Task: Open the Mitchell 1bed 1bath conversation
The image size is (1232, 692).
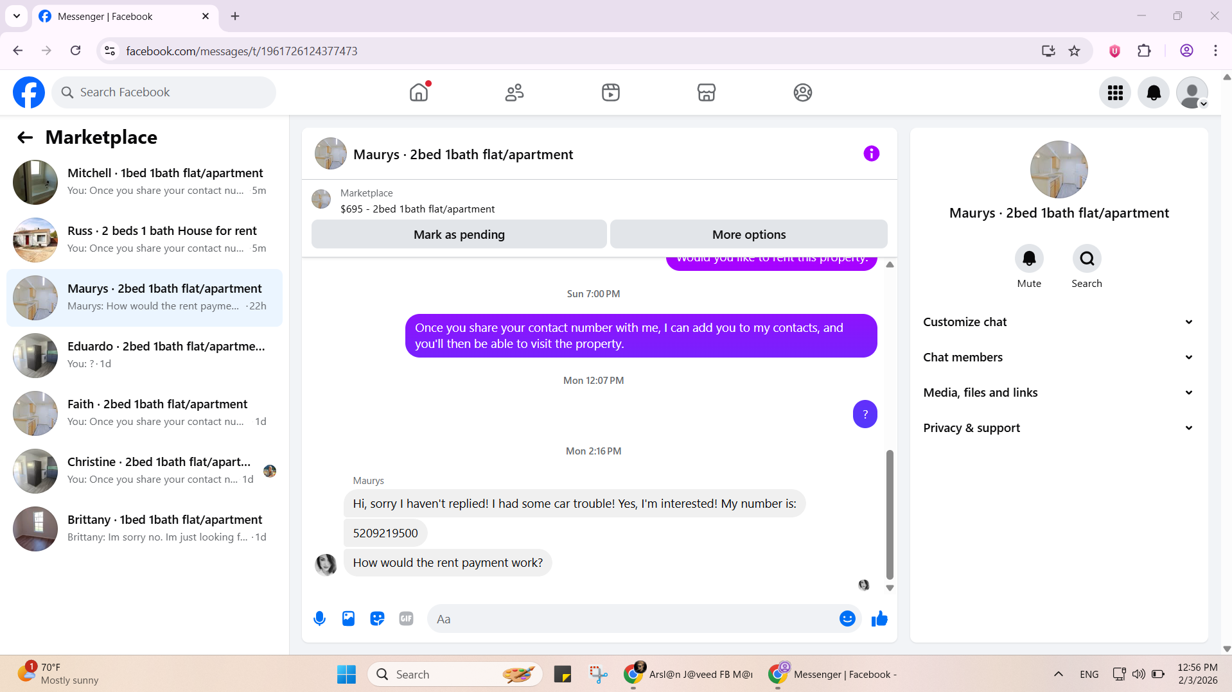Action: [145, 182]
